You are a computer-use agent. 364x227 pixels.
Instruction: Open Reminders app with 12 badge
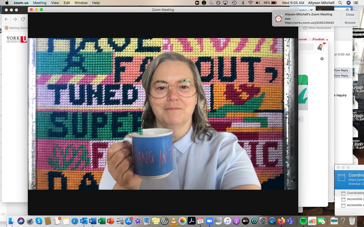pos(57,221)
